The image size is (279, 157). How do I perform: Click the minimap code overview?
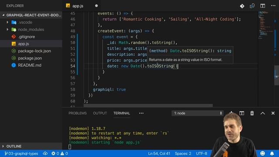(x=265, y=25)
